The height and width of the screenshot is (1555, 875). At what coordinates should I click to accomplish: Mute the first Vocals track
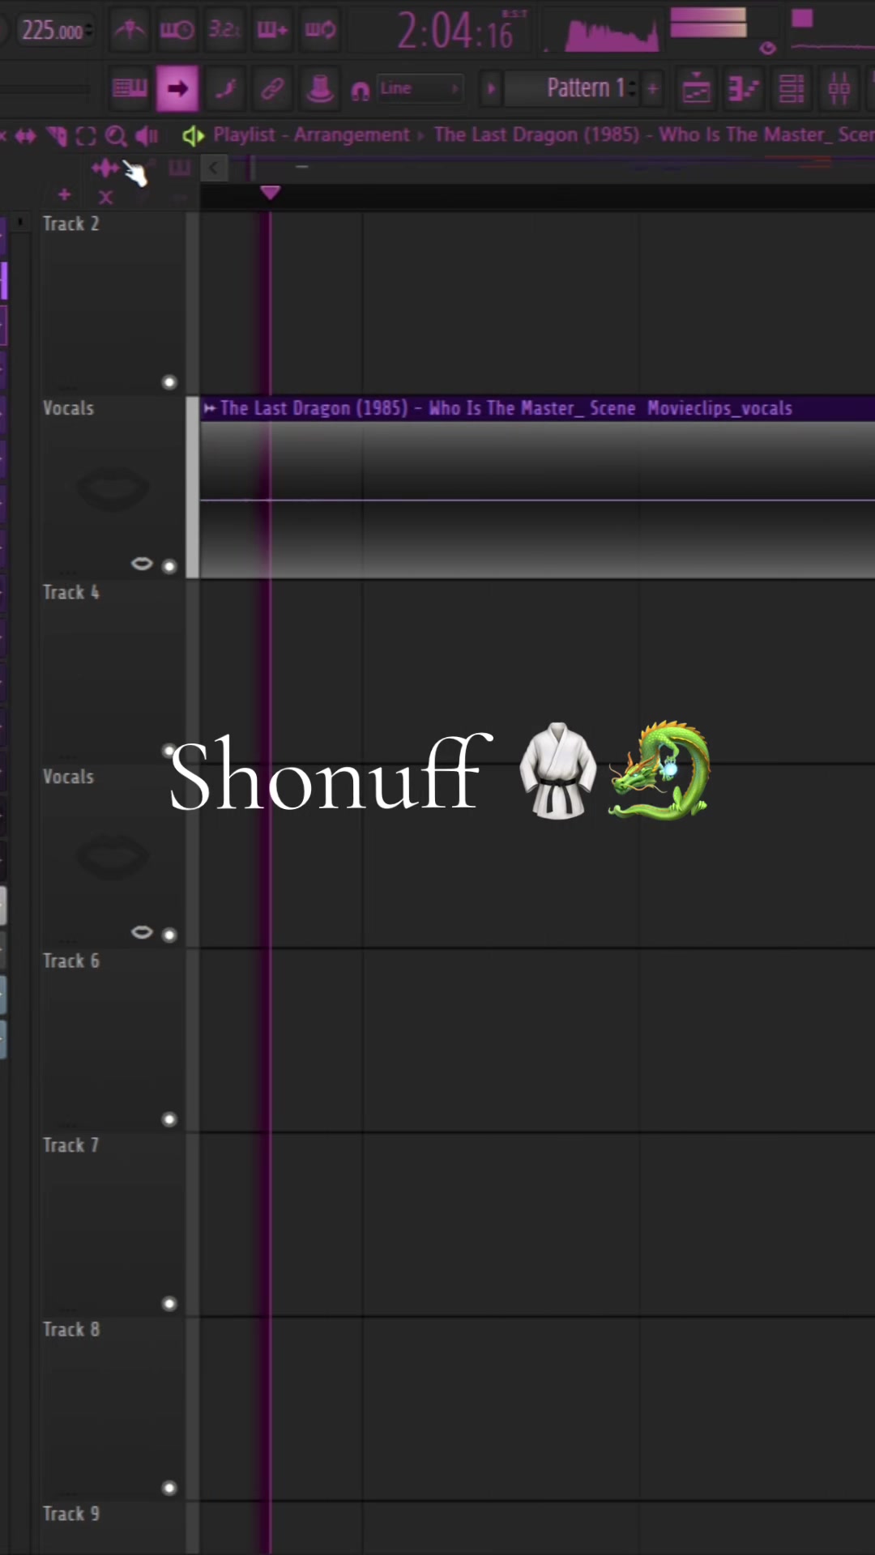(169, 566)
